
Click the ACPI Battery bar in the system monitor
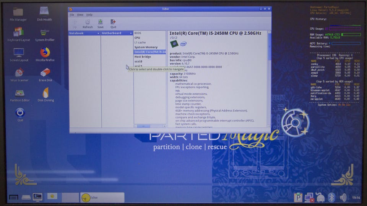(346, 43)
